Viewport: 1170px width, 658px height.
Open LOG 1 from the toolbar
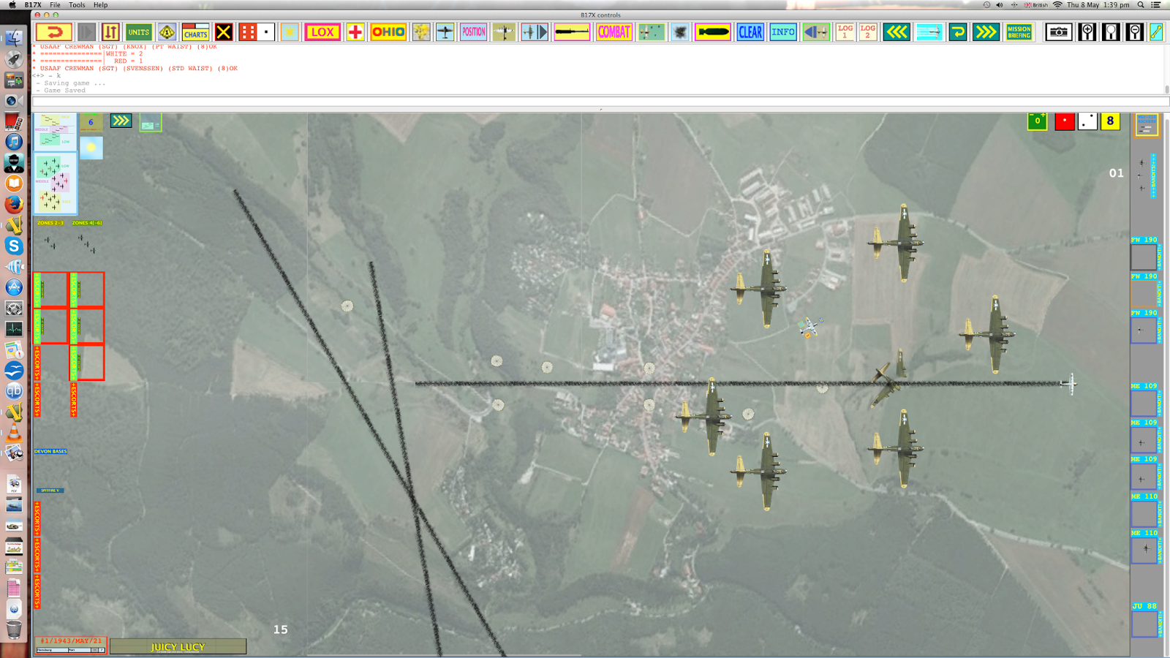point(845,32)
